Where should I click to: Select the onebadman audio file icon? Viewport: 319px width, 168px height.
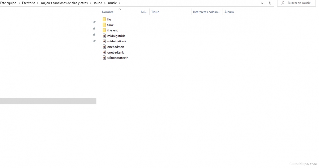coord(104,47)
